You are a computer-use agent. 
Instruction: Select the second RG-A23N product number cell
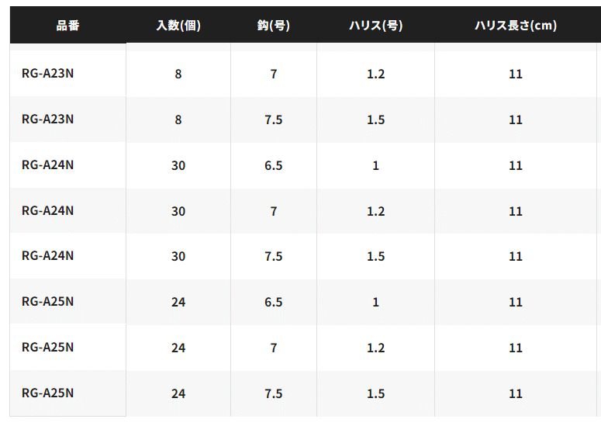click(48, 119)
